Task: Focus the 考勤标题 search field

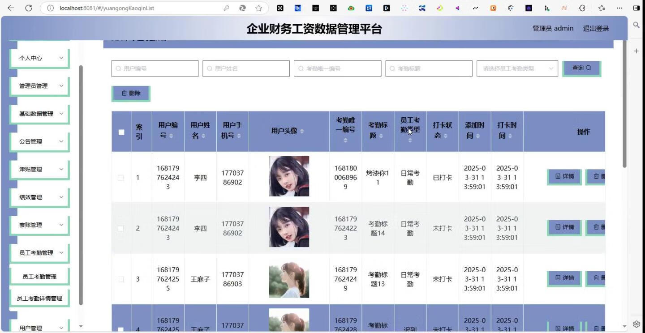Action: pyautogui.click(x=429, y=68)
